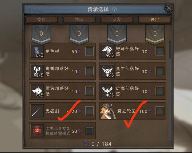
Task: Click the red cross 生儿育女 icon
Action: pyautogui.click(x=37, y=131)
